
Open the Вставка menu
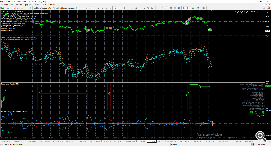19,5
